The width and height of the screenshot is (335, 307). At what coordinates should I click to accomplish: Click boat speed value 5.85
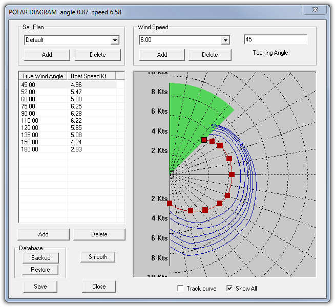(x=76, y=128)
